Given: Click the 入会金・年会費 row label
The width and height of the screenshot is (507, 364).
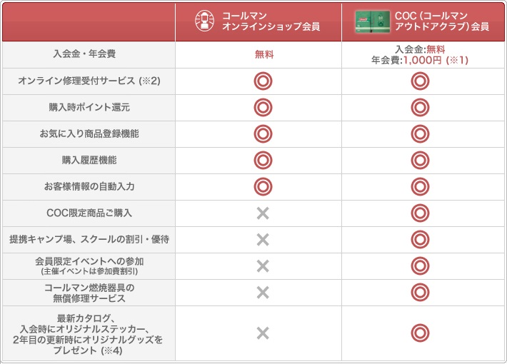Looking at the screenshot, I should coord(84,54).
